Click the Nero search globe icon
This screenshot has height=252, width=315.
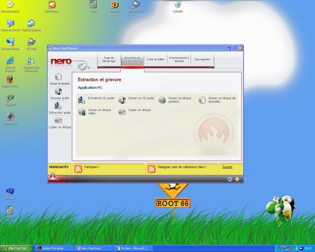point(83,65)
